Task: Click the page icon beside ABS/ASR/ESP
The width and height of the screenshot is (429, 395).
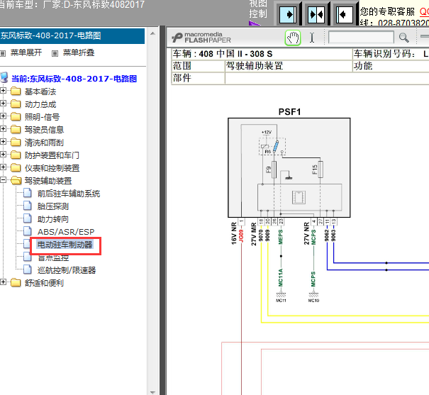Action: pyautogui.click(x=28, y=231)
